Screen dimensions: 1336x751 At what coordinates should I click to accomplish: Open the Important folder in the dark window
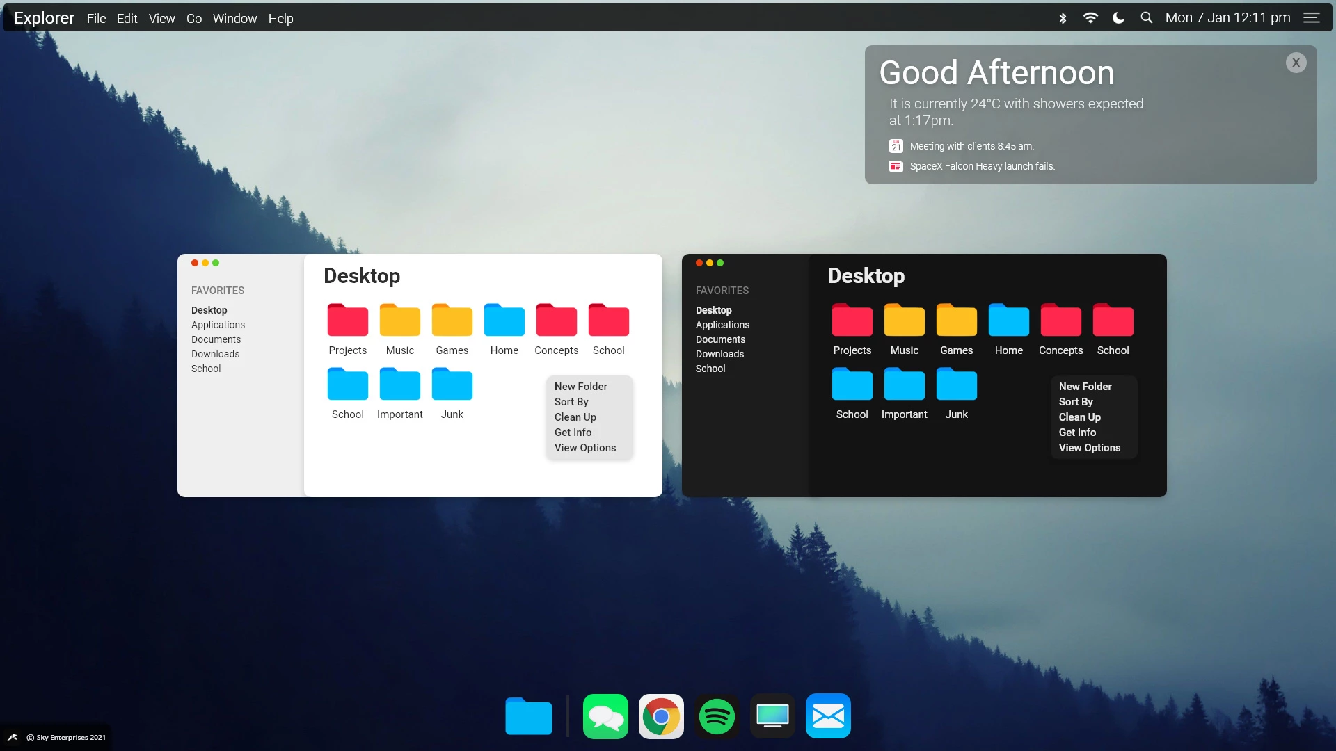point(904,384)
